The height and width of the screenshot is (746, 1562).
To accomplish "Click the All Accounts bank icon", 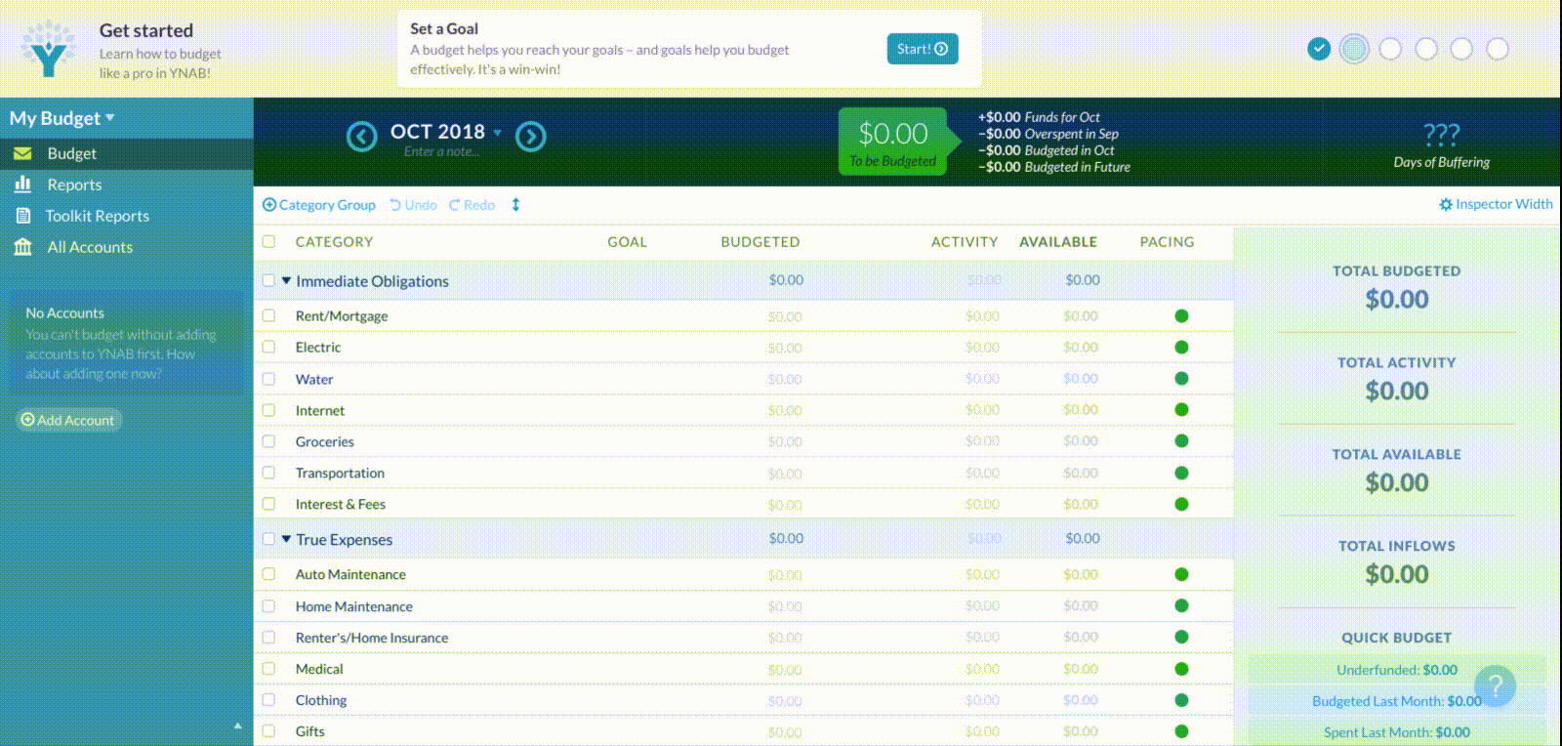I will coord(23,247).
